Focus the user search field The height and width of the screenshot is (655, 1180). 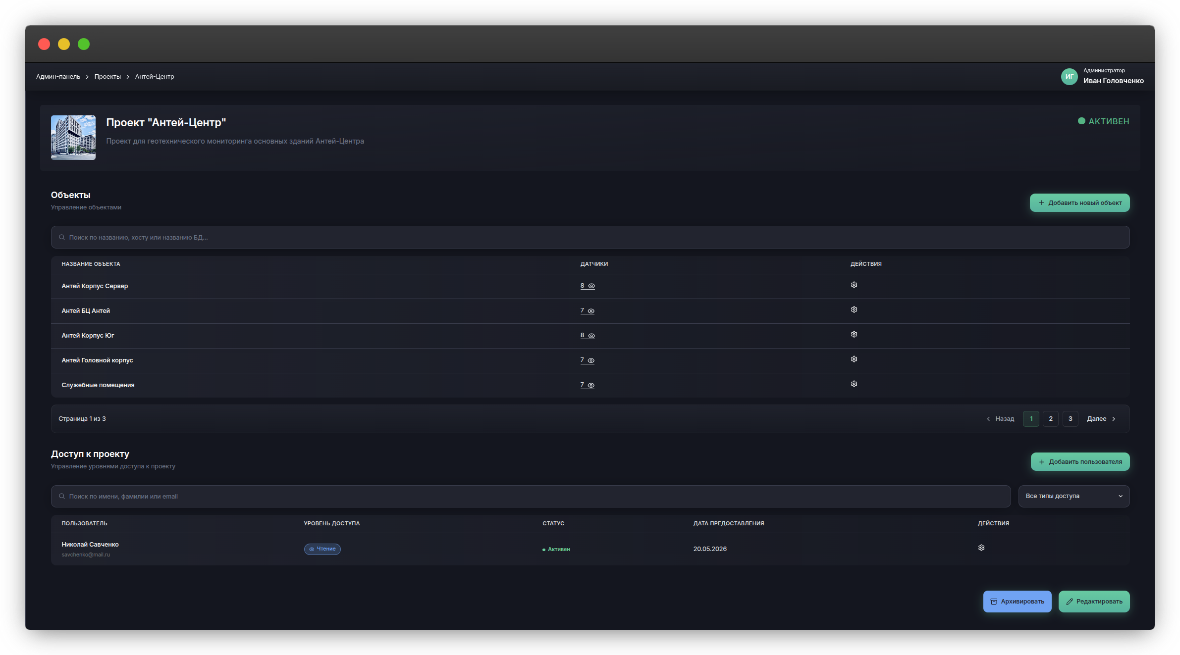click(x=531, y=497)
